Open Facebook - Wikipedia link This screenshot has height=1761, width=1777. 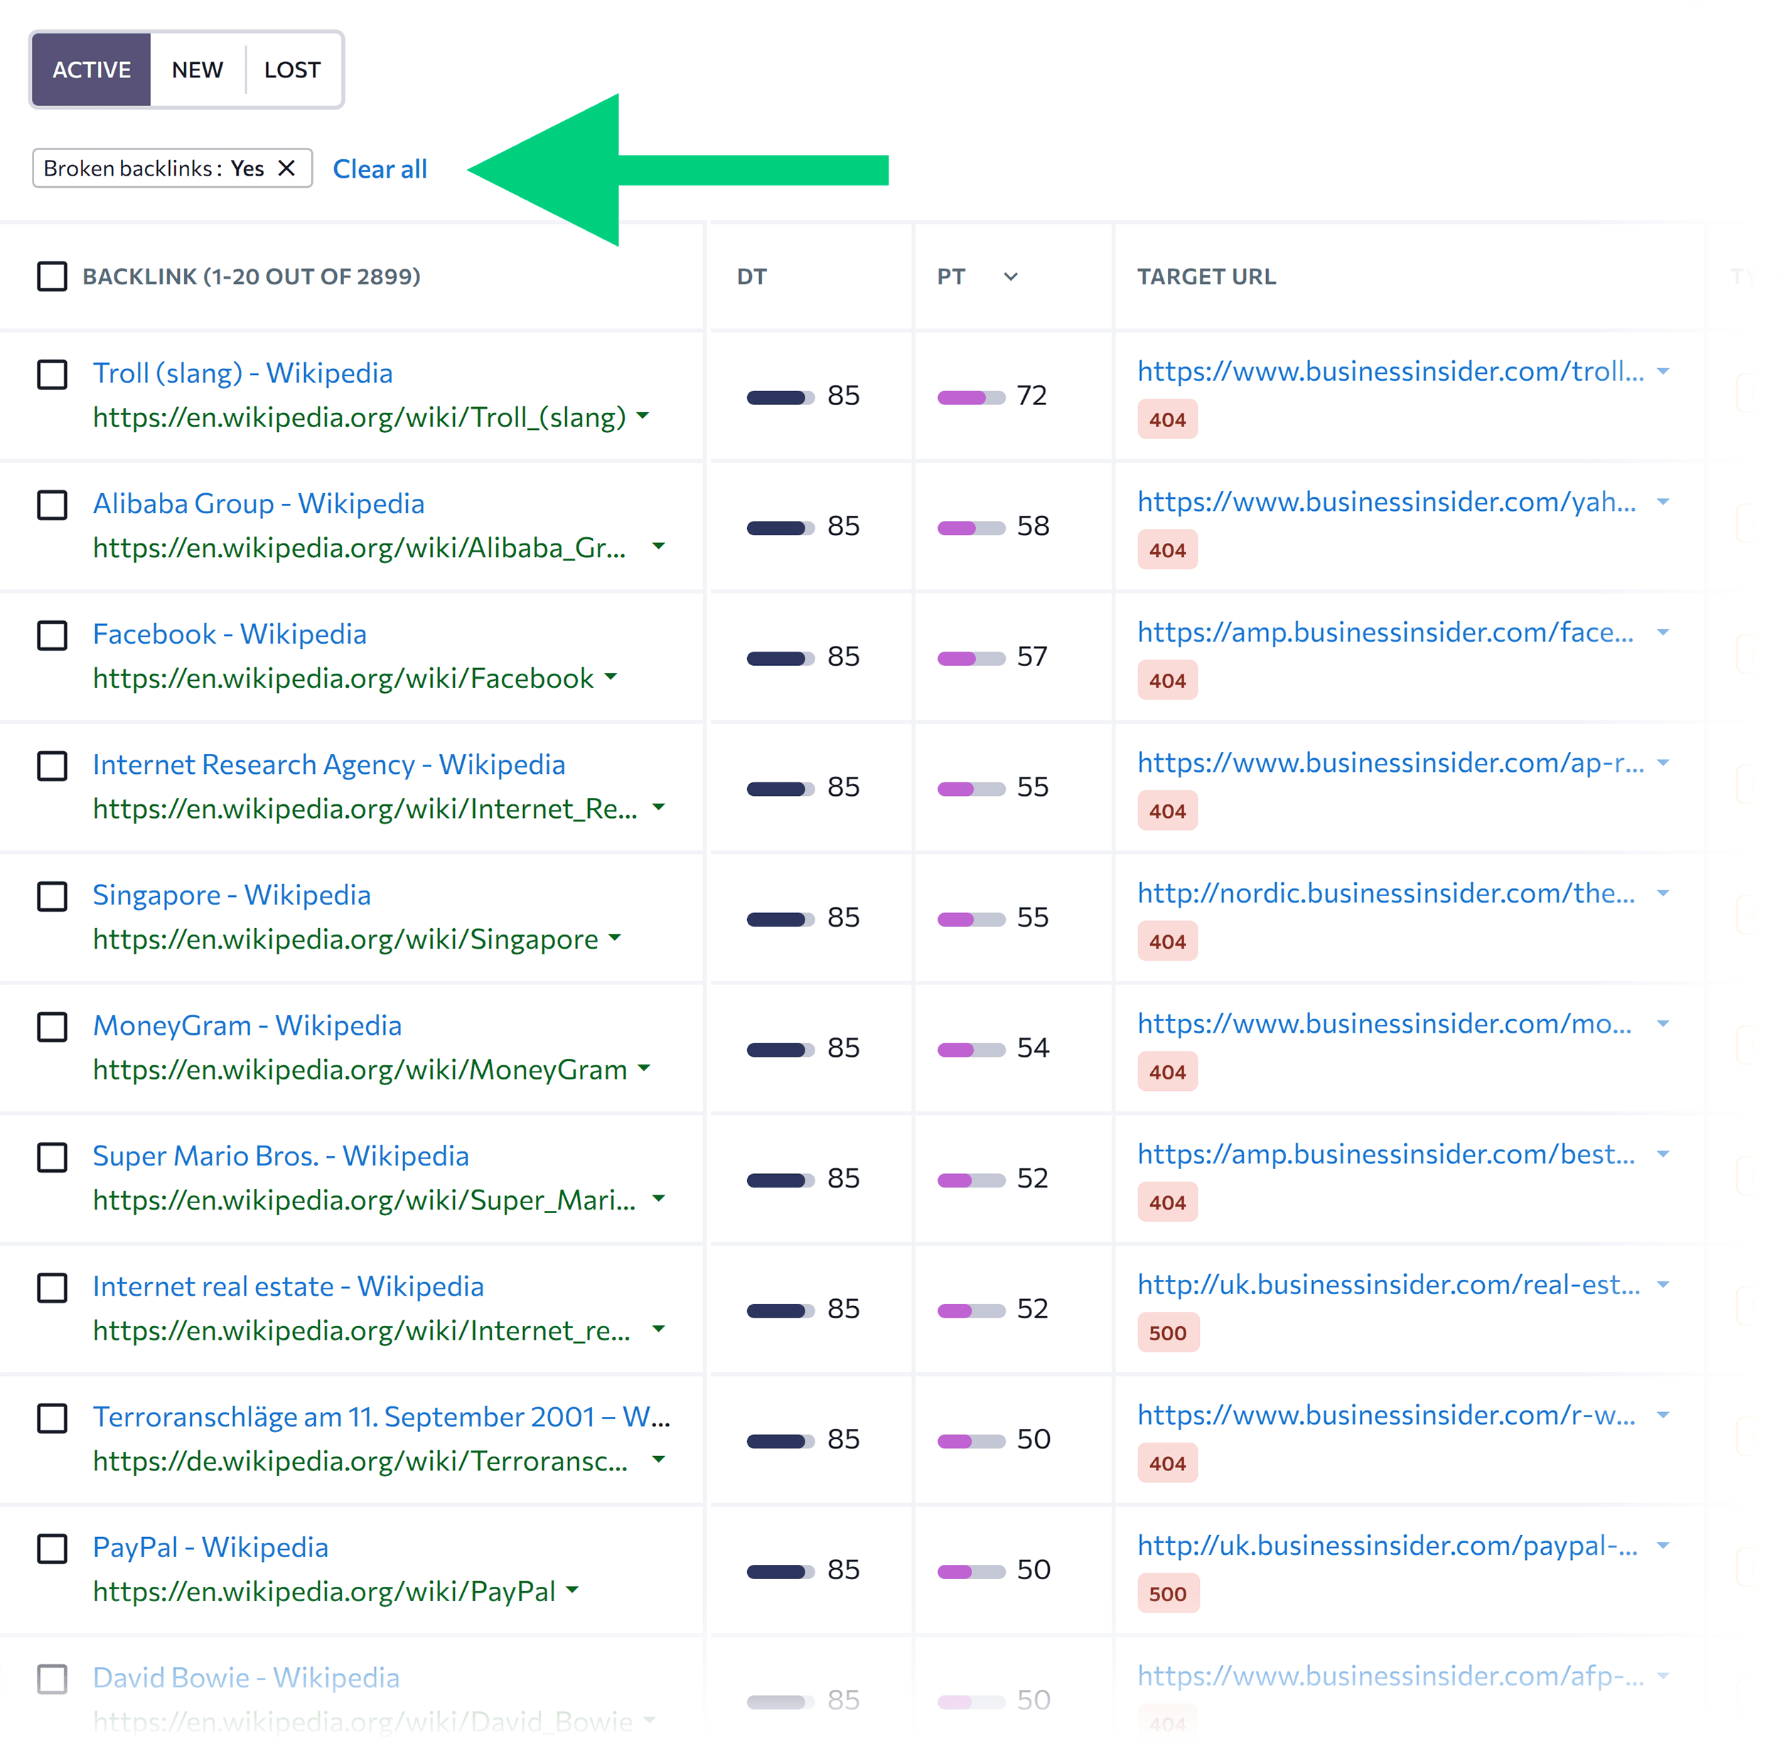230,635
